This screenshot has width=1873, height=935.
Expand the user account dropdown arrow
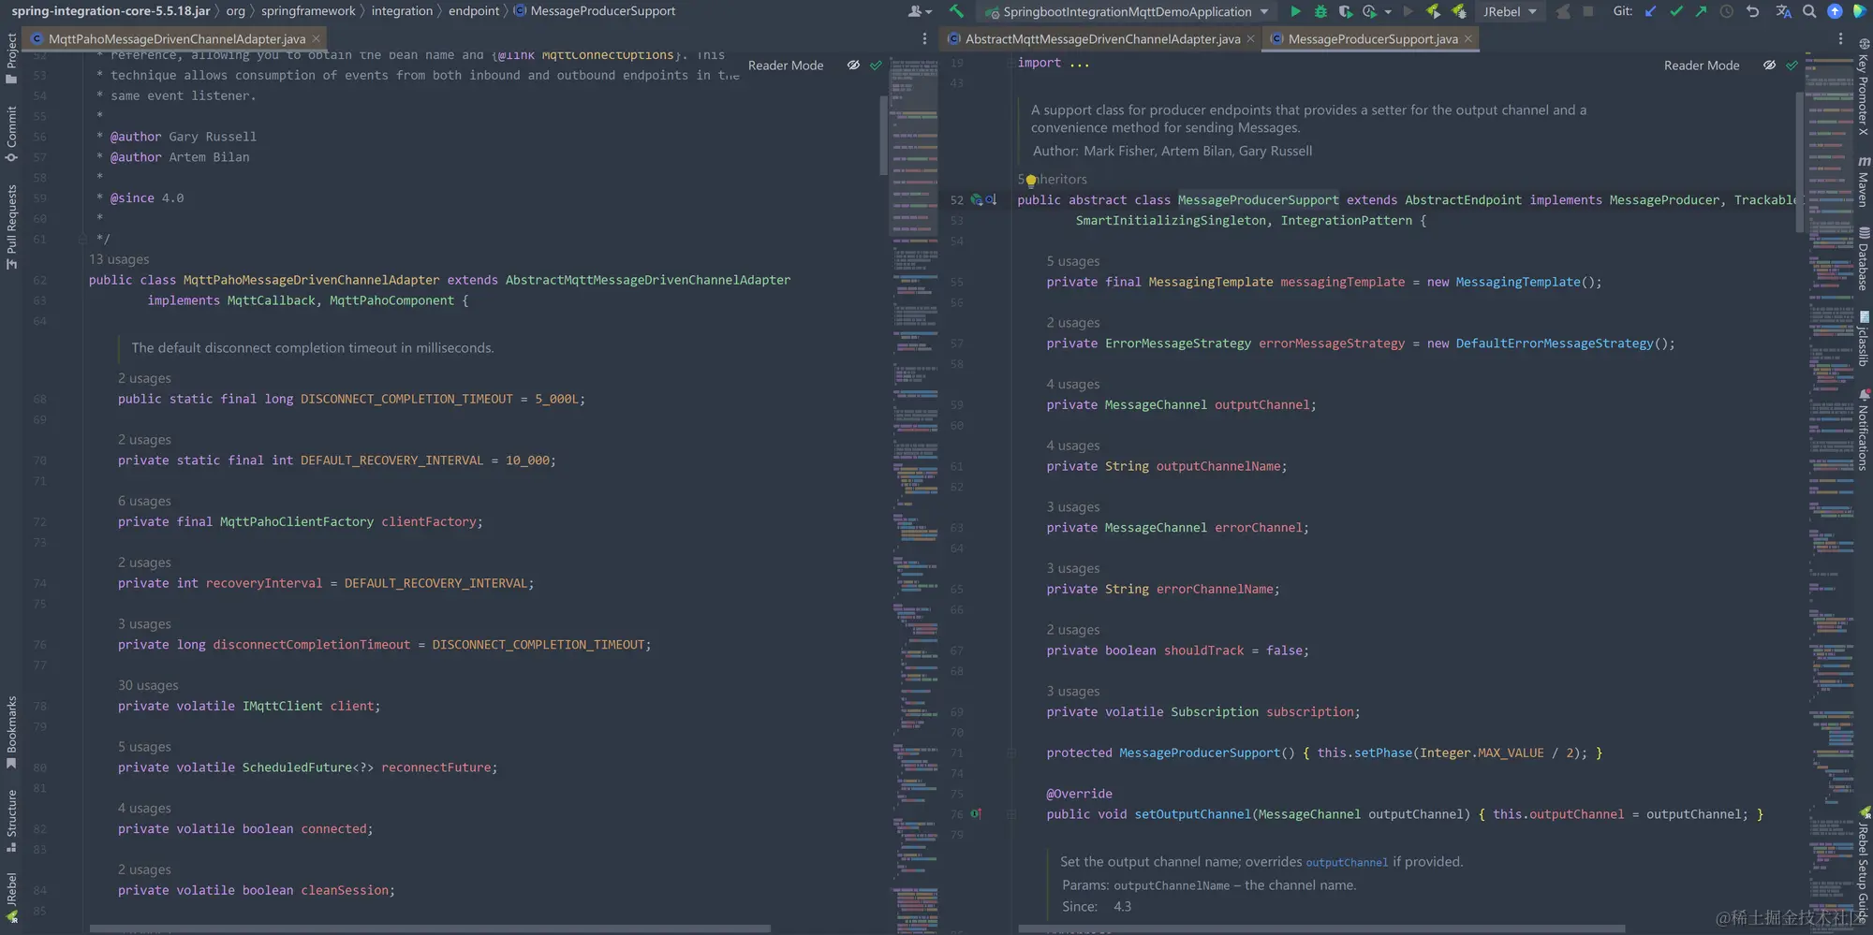(928, 12)
